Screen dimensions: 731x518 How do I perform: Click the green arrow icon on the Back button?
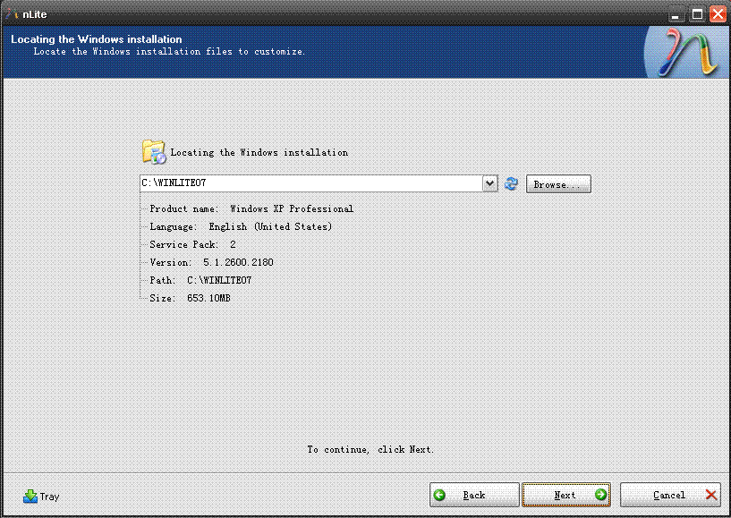point(439,495)
